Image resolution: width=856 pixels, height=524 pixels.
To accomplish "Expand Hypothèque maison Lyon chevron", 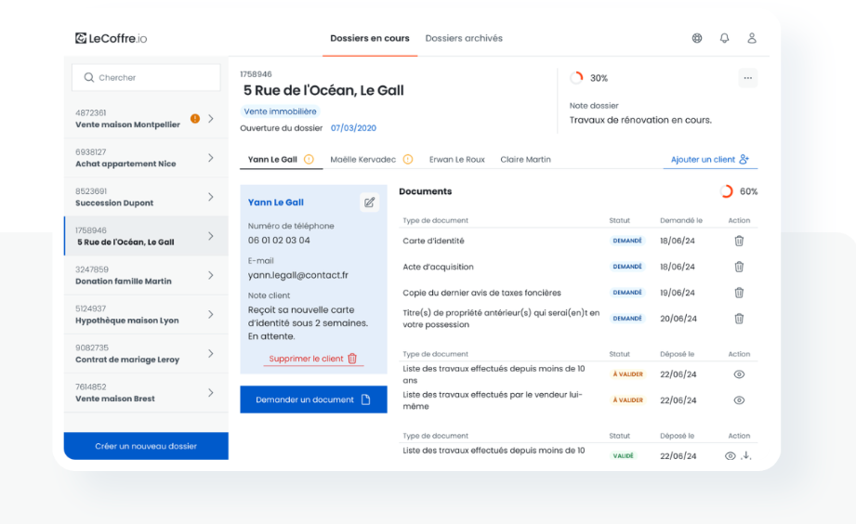I will point(211,314).
